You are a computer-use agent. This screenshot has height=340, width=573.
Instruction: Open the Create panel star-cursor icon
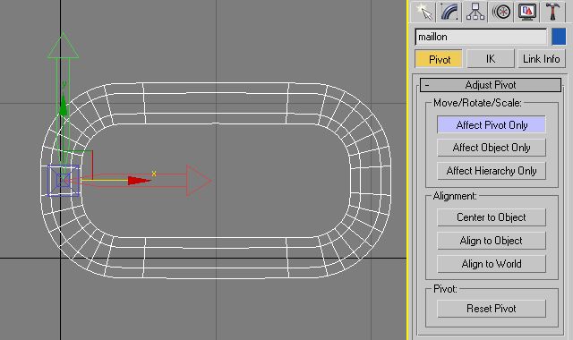[x=423, y=12]
